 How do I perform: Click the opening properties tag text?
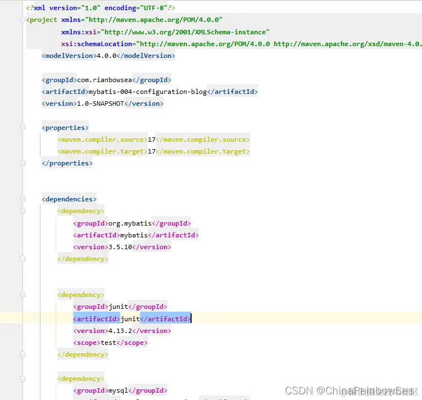(65, 128)
